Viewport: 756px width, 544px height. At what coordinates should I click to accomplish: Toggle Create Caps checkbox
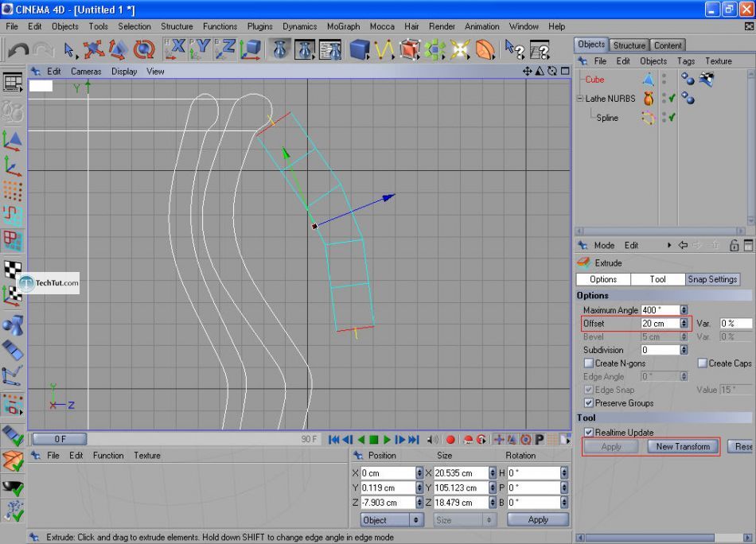[x=702, y=363]
